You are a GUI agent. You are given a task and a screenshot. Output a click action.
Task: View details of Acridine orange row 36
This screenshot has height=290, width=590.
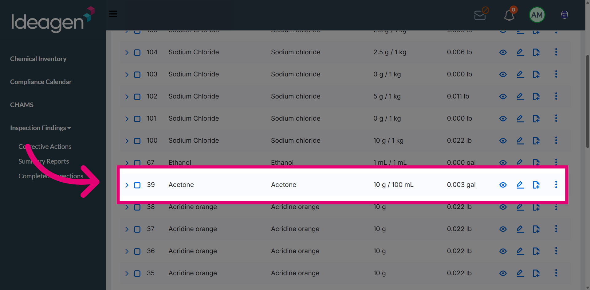[x=503, y=251]
